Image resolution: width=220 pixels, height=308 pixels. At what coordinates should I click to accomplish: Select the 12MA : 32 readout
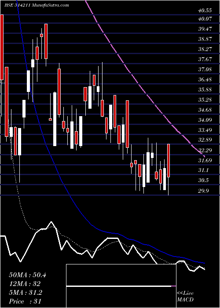(x=25, y=284)
